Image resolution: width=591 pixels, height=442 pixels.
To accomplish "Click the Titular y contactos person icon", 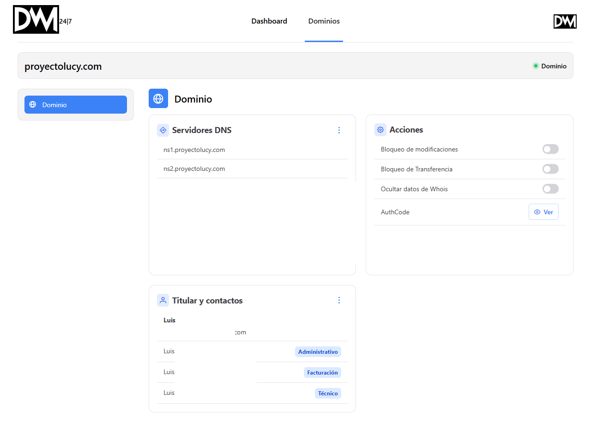I will click(163, 300).
